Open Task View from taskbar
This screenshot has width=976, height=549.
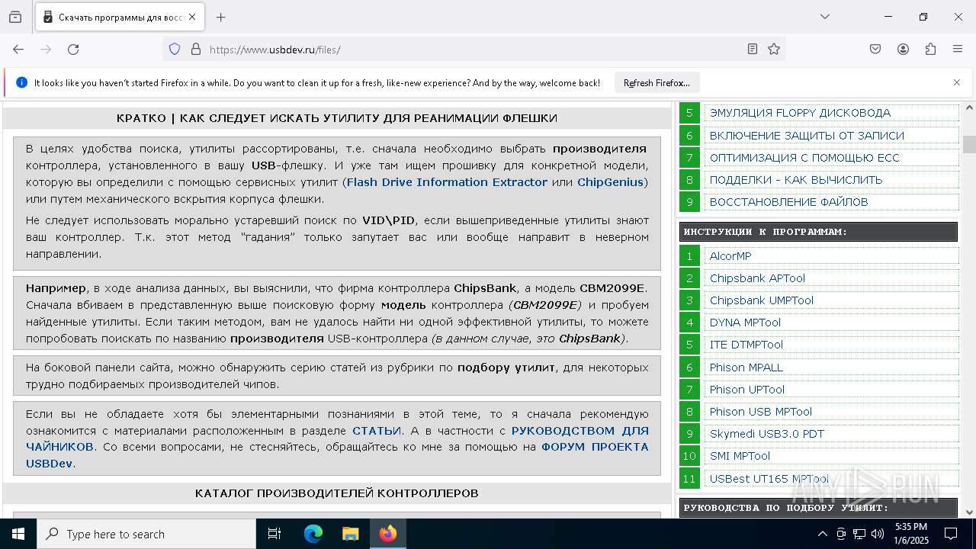[274, 534]
